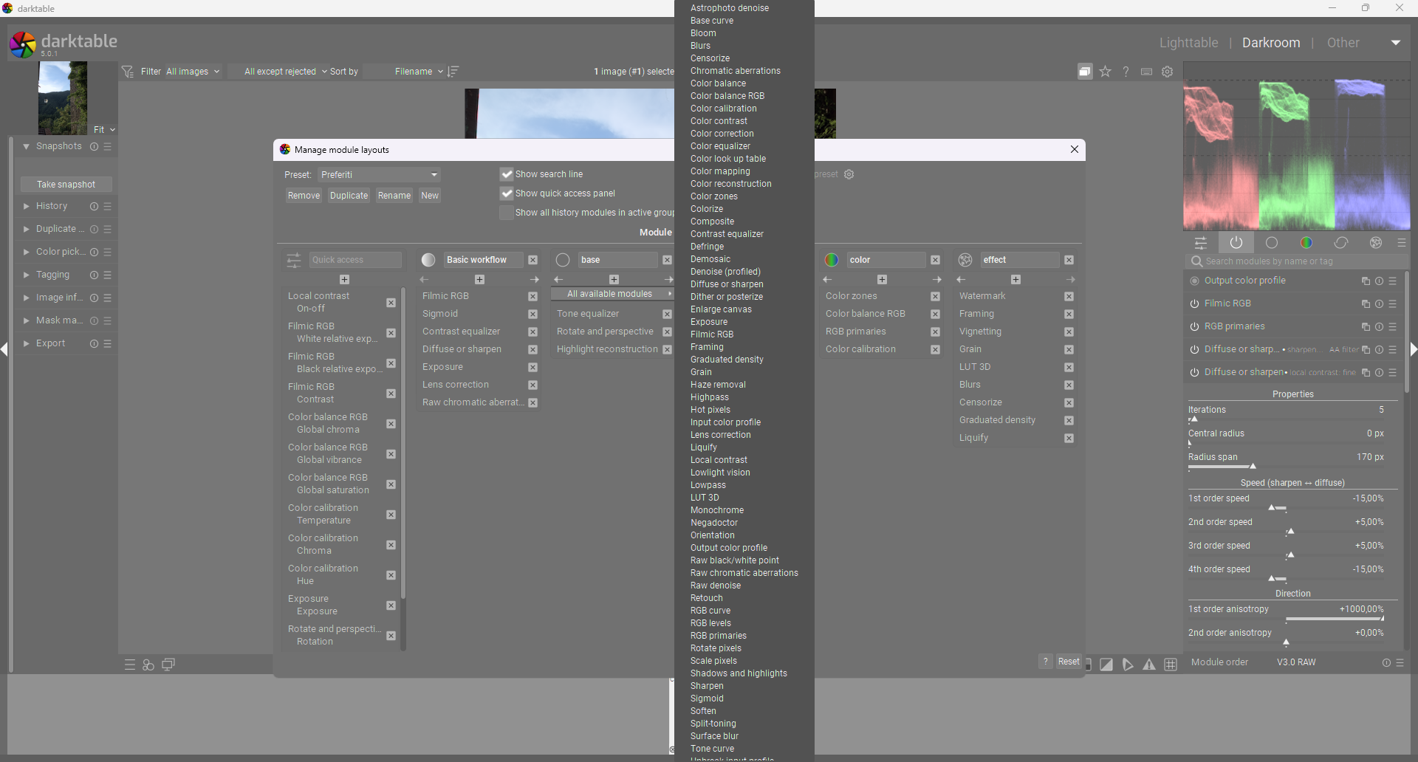
Task: Open the views dropdown arrow near Other
Action: (x=1395, y=43)
